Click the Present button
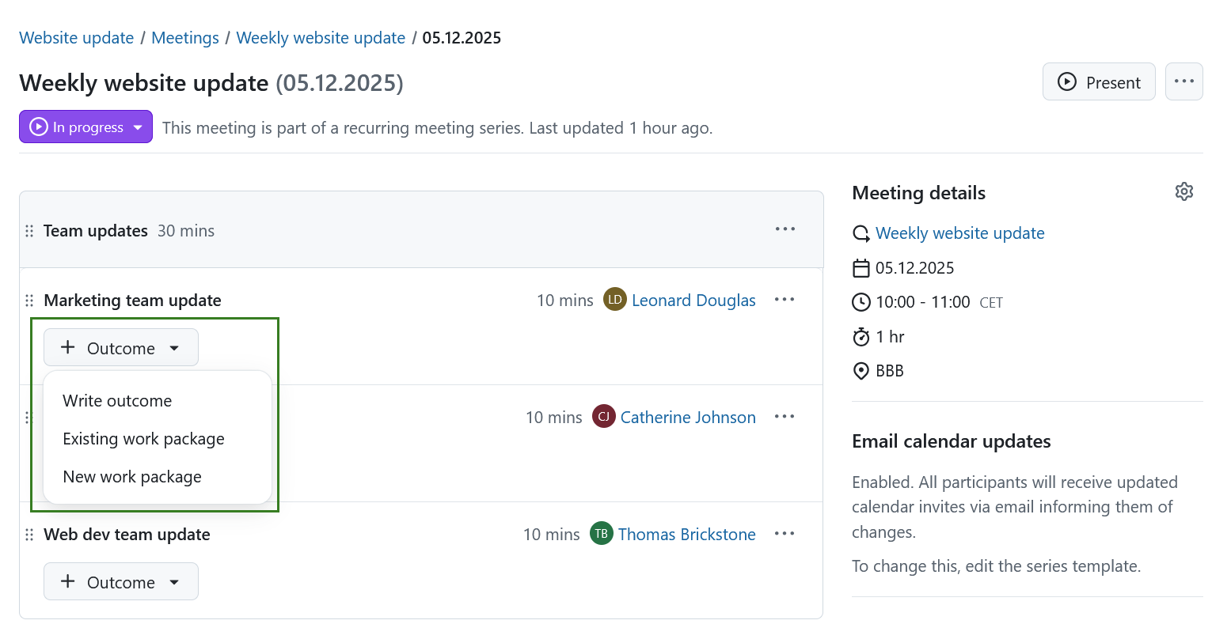 click(x=1099, y=81)
